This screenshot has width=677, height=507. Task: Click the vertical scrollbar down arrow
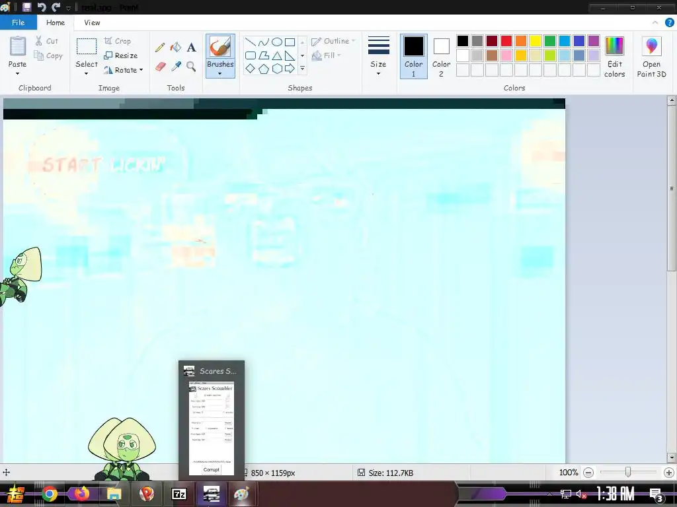(672, 457)
